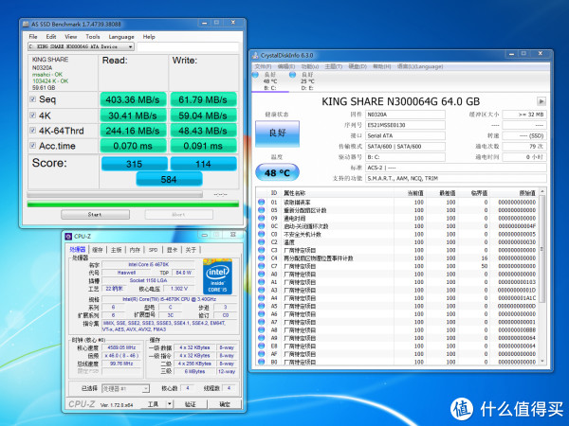Open the Language menu in AS SSD Benchmark

click(121, 37)
